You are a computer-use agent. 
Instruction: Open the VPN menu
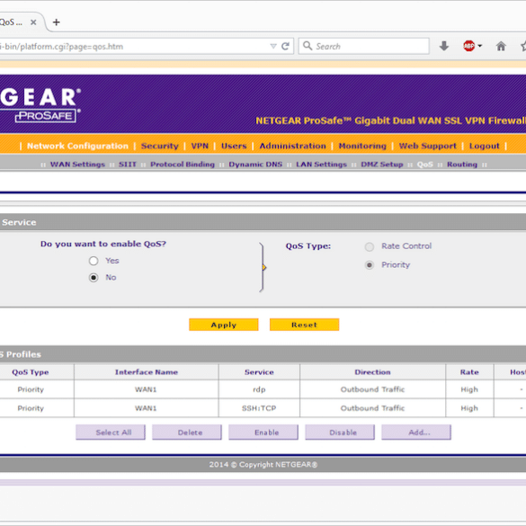pos(200,146)
